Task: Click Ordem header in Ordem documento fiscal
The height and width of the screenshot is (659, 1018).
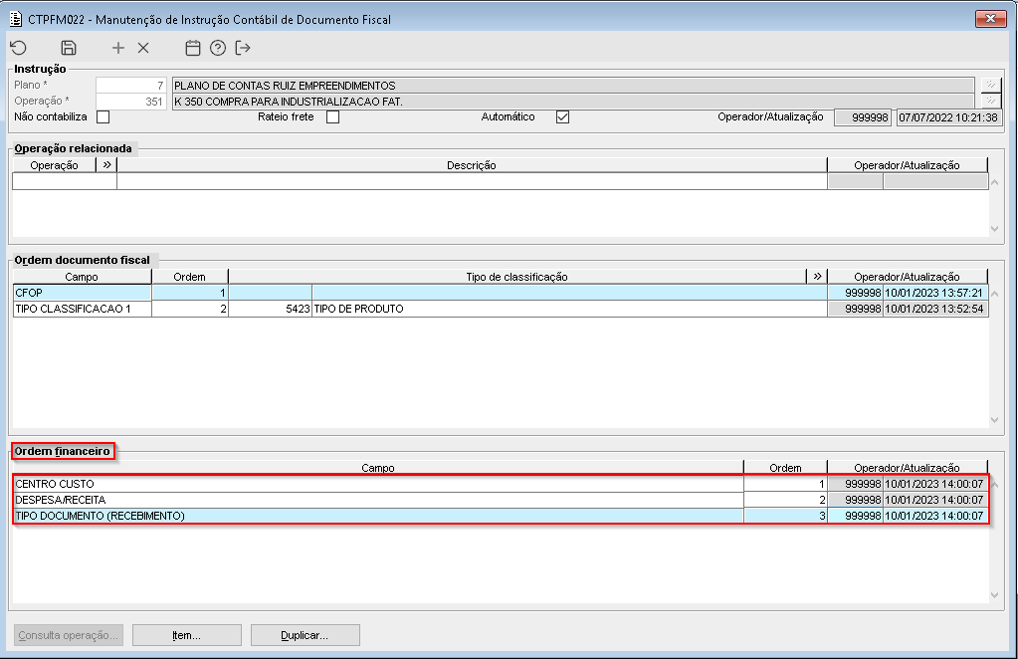Action: pyautogui.click(x=190, y=277)
